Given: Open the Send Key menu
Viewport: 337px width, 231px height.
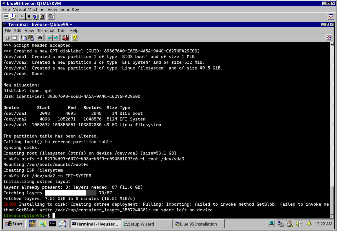Looking at the screenshot, I should pos(70,9).
